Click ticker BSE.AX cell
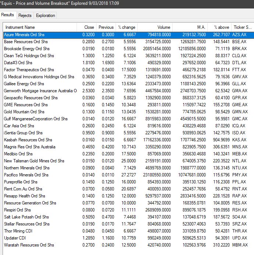Image resolution: width=254 pixels, height=255 pixels. point(239,42)
